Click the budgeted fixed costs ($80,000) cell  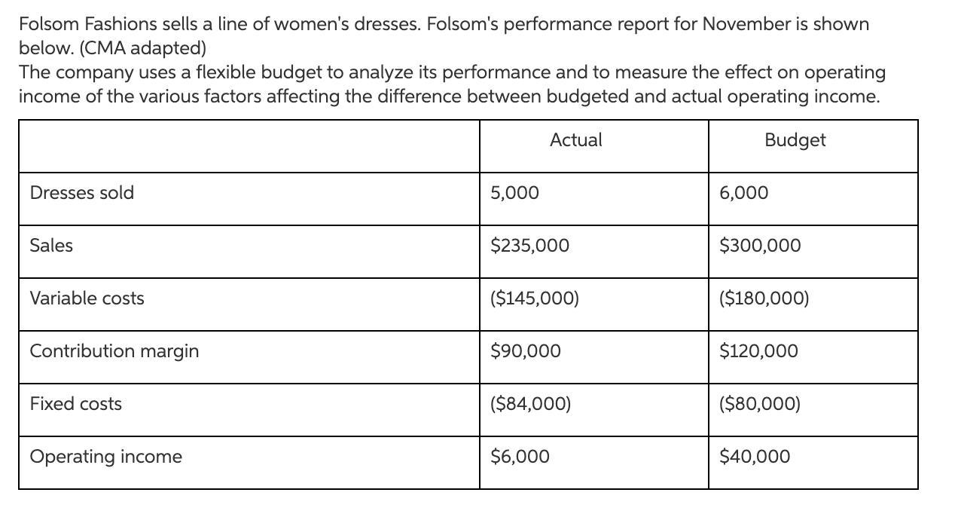pyautogui.click(x=760, y=404)
